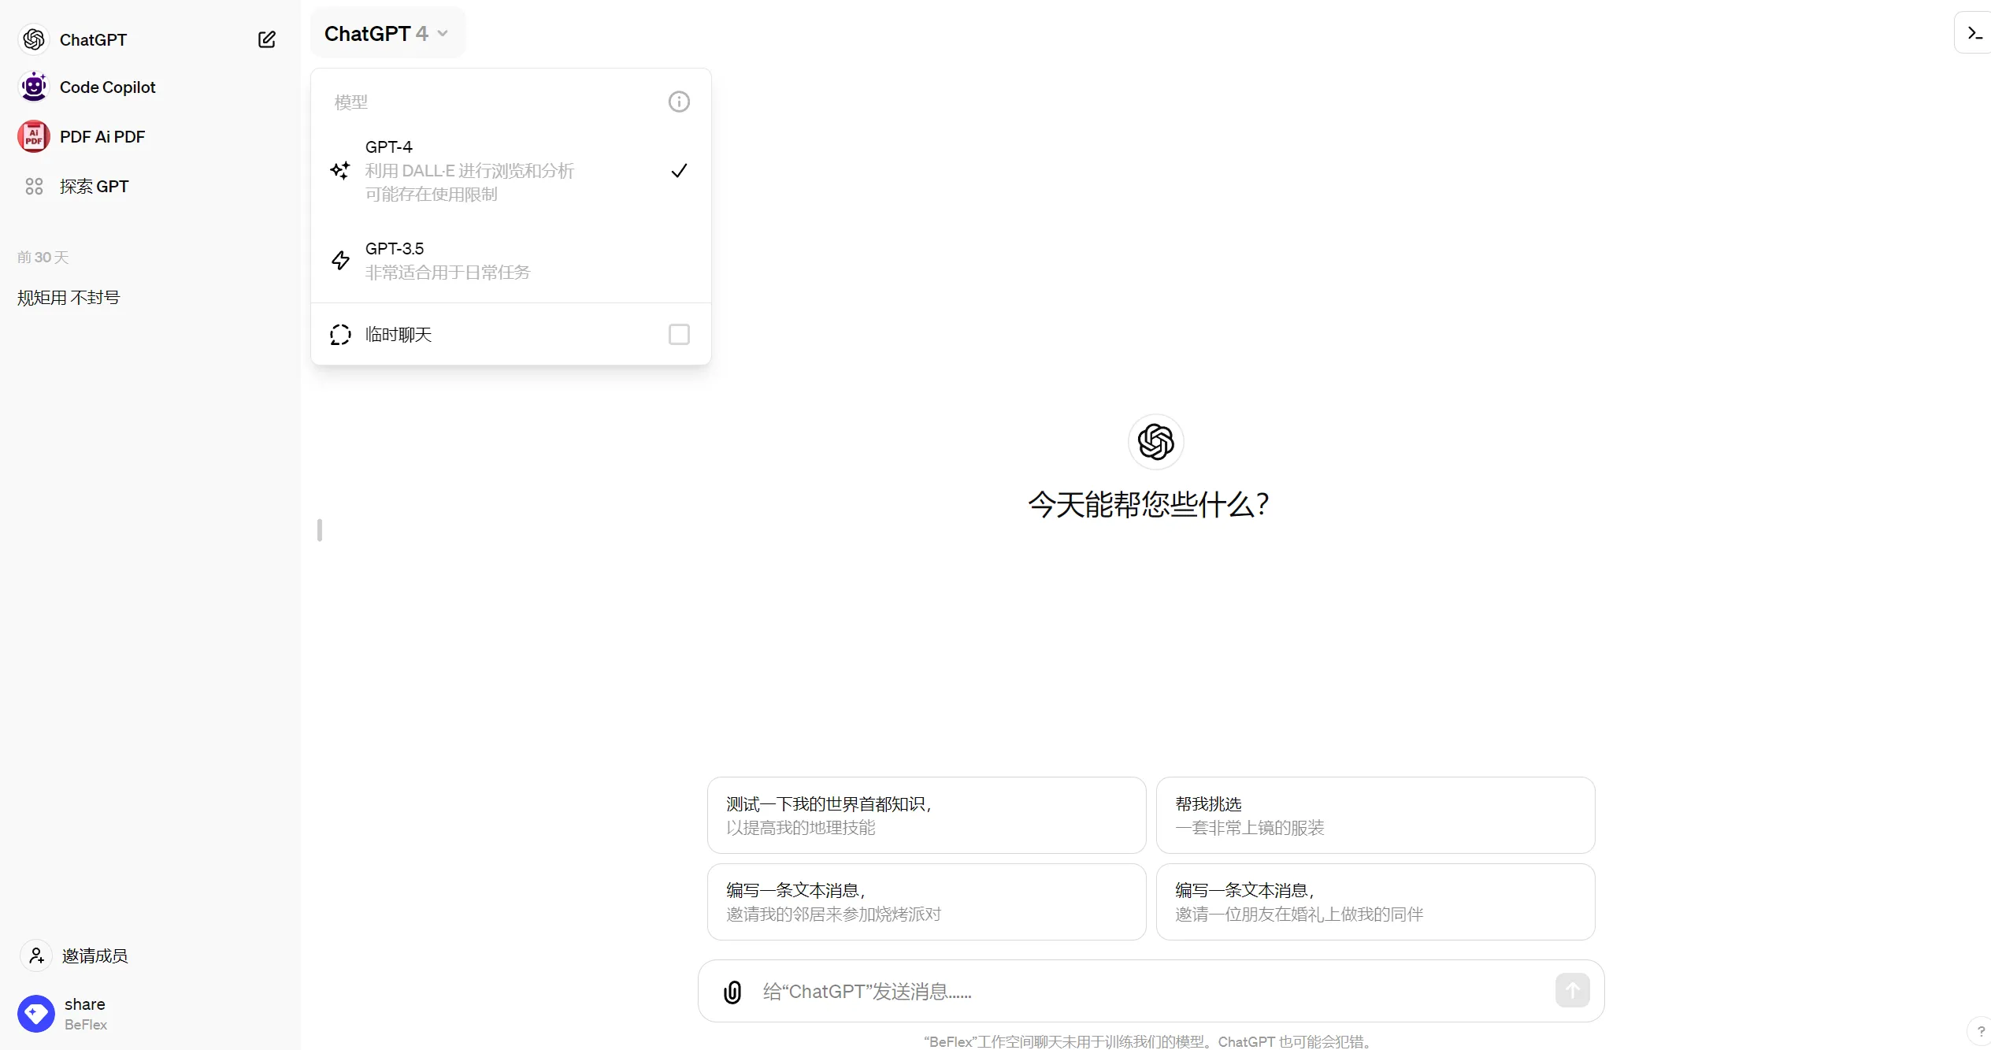This screenshot has width=1991, height=1050.
Task: Click the temporary chat dashed circle icon
Action: [340, 334]
